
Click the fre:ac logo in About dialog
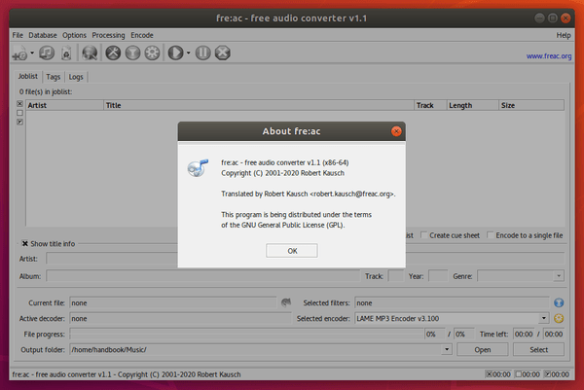pos(198,168)
